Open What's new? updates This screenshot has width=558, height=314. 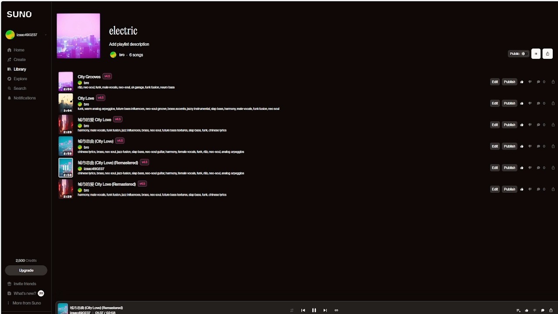click(x=21, y=294)
